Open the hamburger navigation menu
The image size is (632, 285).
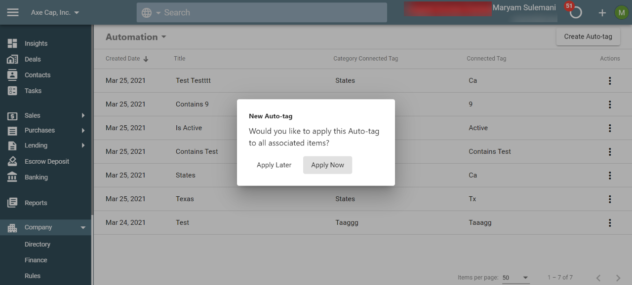13,12
